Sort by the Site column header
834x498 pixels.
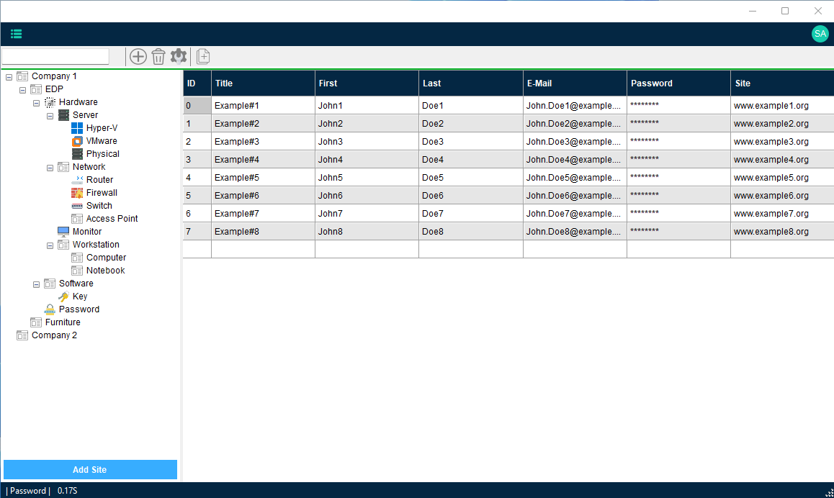(x=782, y=83)
